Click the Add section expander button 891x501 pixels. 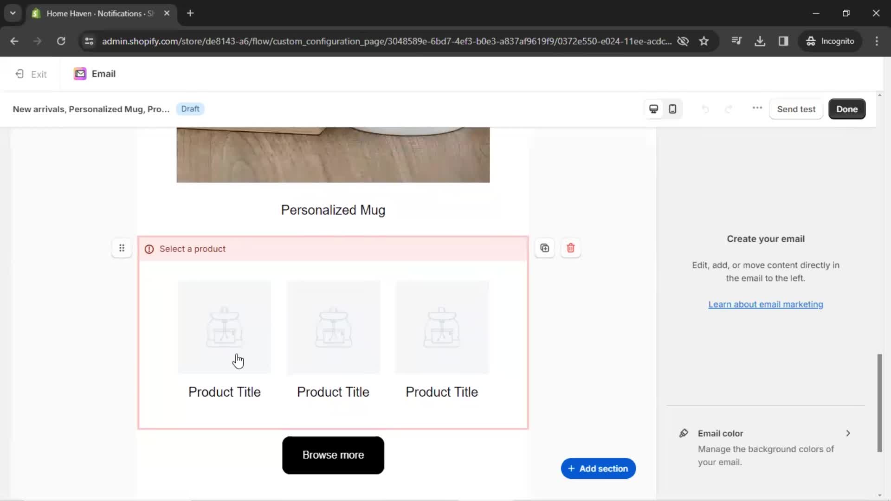pyautogui.click(x=599, y=469)
